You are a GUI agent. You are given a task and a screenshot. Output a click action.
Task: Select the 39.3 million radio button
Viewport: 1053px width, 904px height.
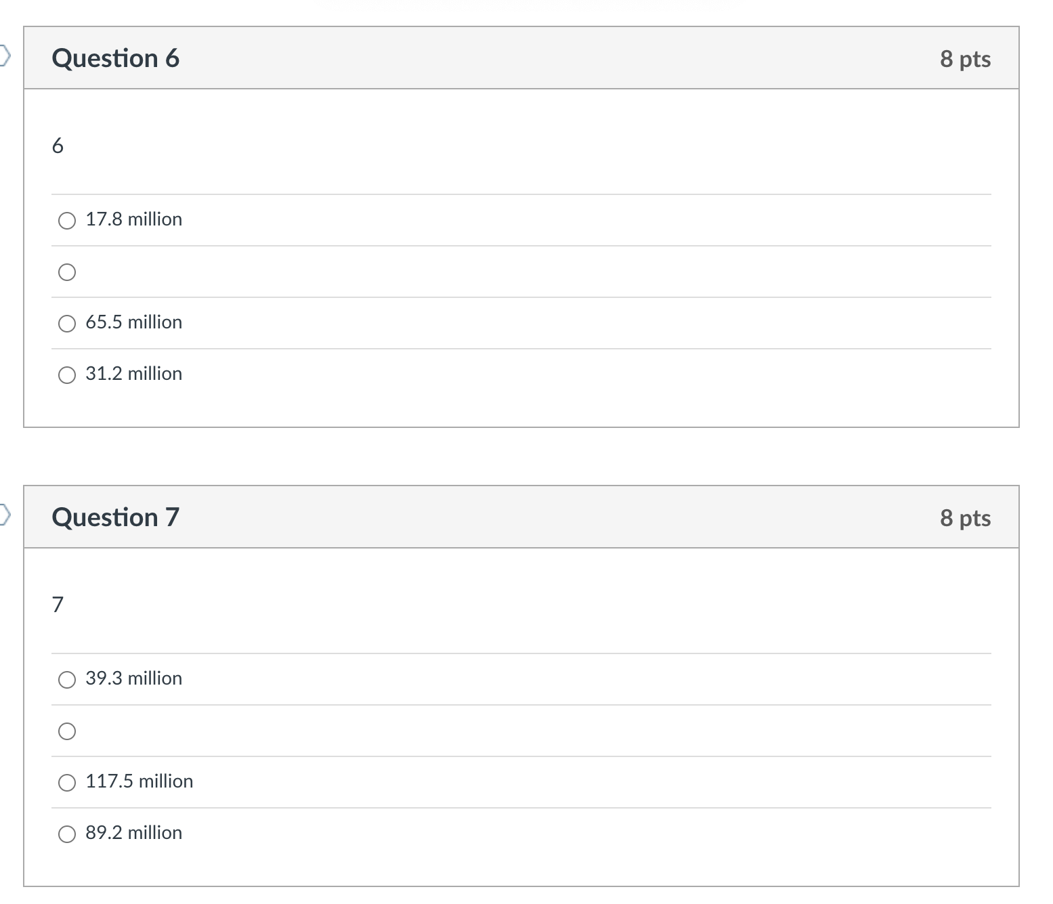67,680
